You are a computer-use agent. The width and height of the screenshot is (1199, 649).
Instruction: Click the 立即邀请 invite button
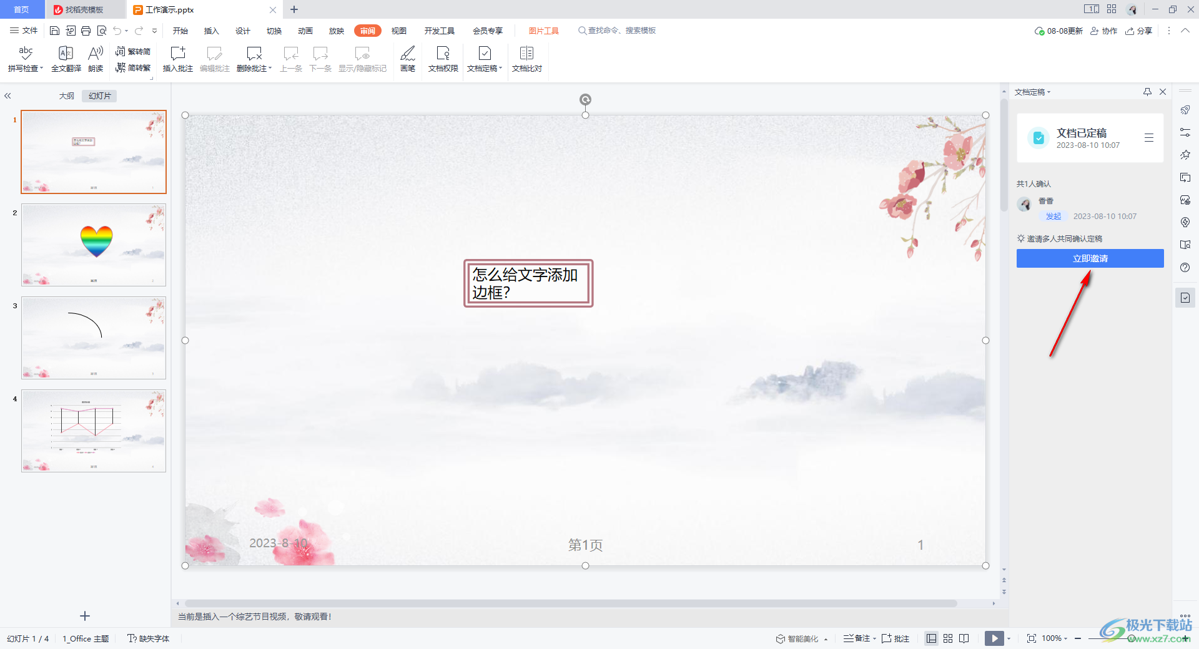point(1090,258)
